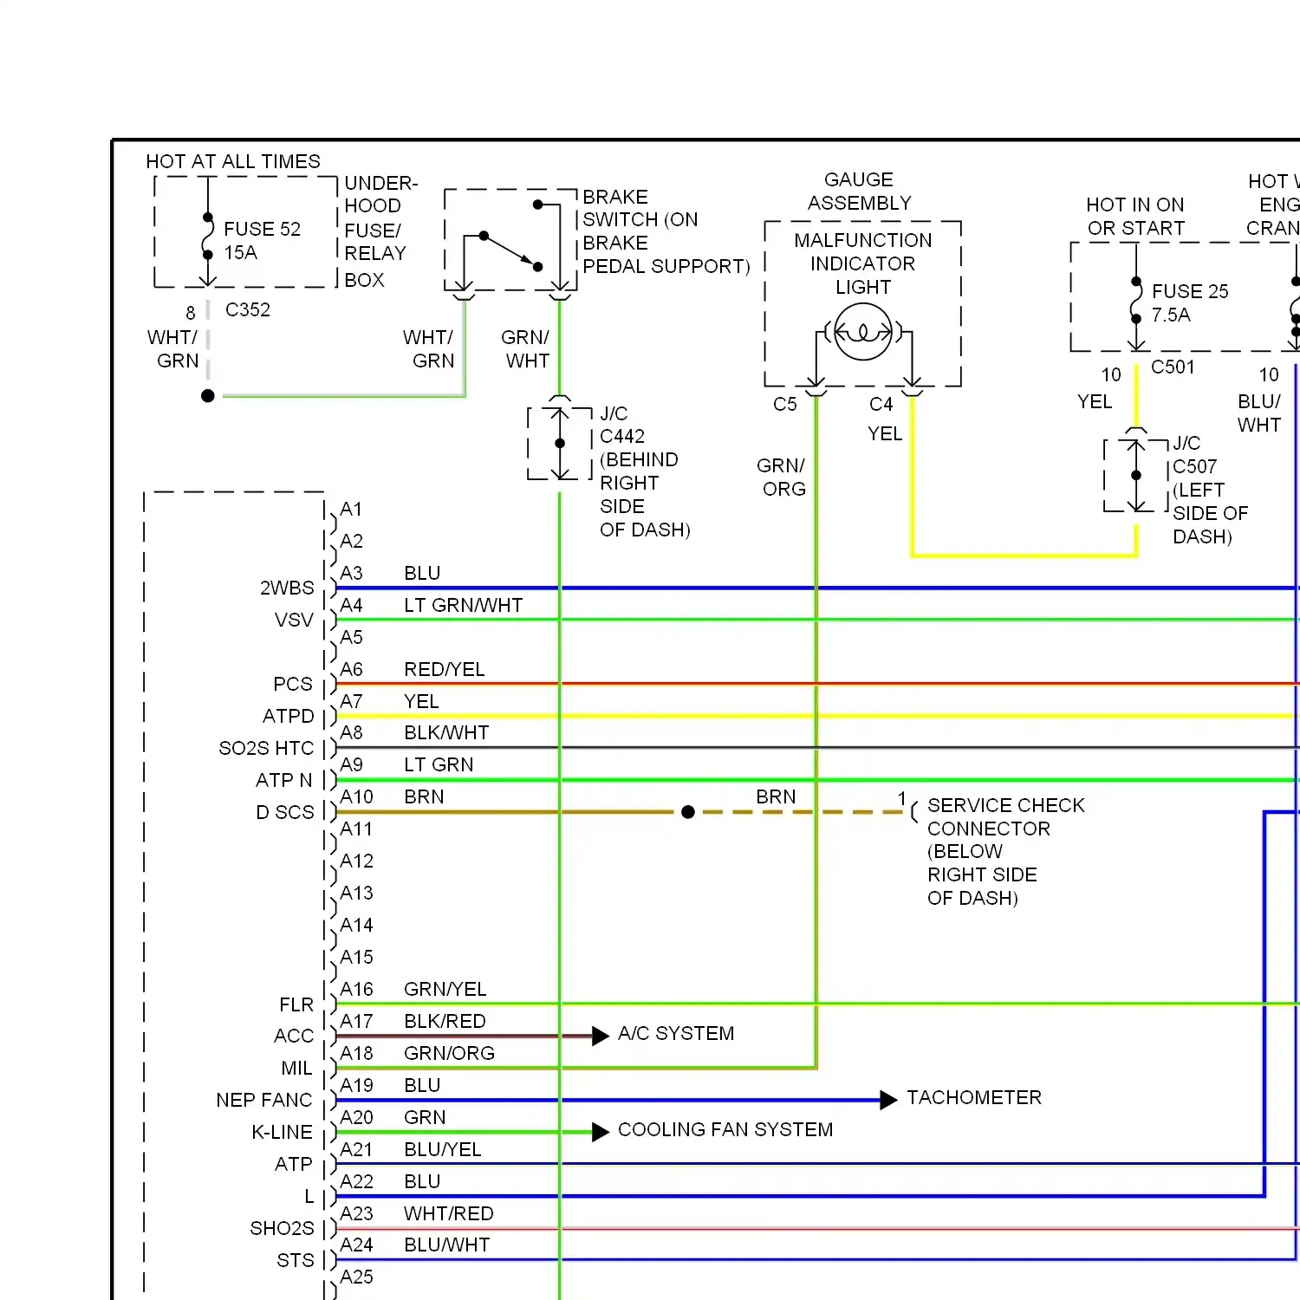1300x1300 pixels.
Task: Select the HOT AT ALL TIMES heading
Action: click(233, 161)
